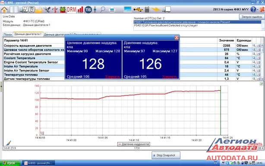265x166 pixels.
Task: Expand the arrow next to the help icon
Action: (258, 10)
